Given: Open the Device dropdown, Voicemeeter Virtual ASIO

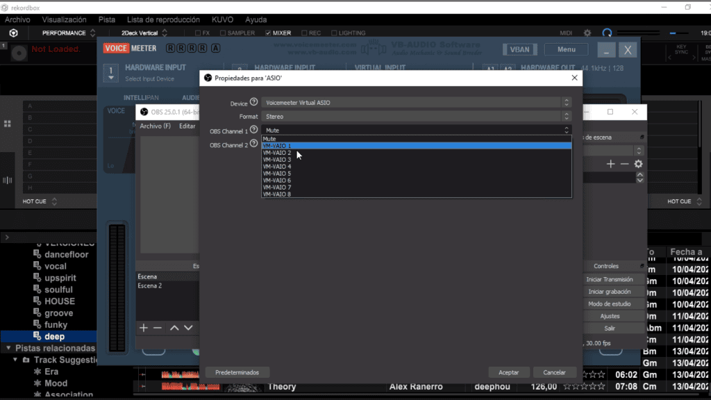Looking at the screenshot, I should [417, 103].
